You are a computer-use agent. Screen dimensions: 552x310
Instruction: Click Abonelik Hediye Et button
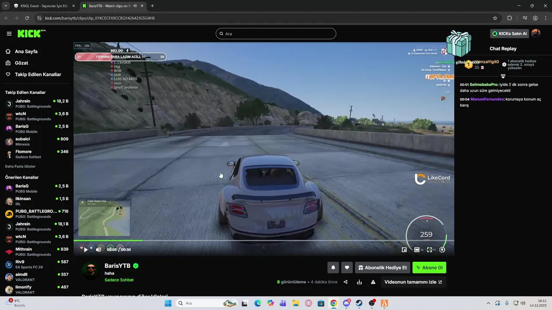tap(383, 267)
